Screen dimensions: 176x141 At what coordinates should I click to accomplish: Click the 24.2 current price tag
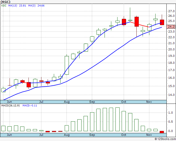(171, 27)
